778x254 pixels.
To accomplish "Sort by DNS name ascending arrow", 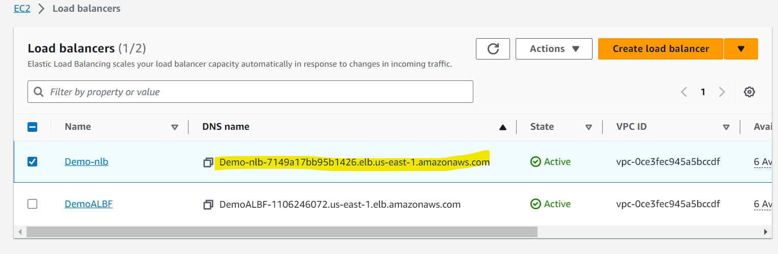I will [503, 127].
